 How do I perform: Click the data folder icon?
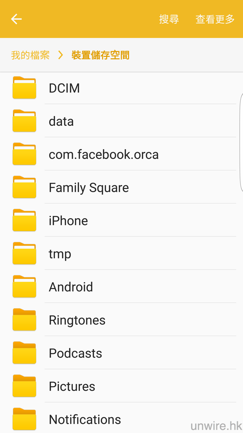click(24, 121)
